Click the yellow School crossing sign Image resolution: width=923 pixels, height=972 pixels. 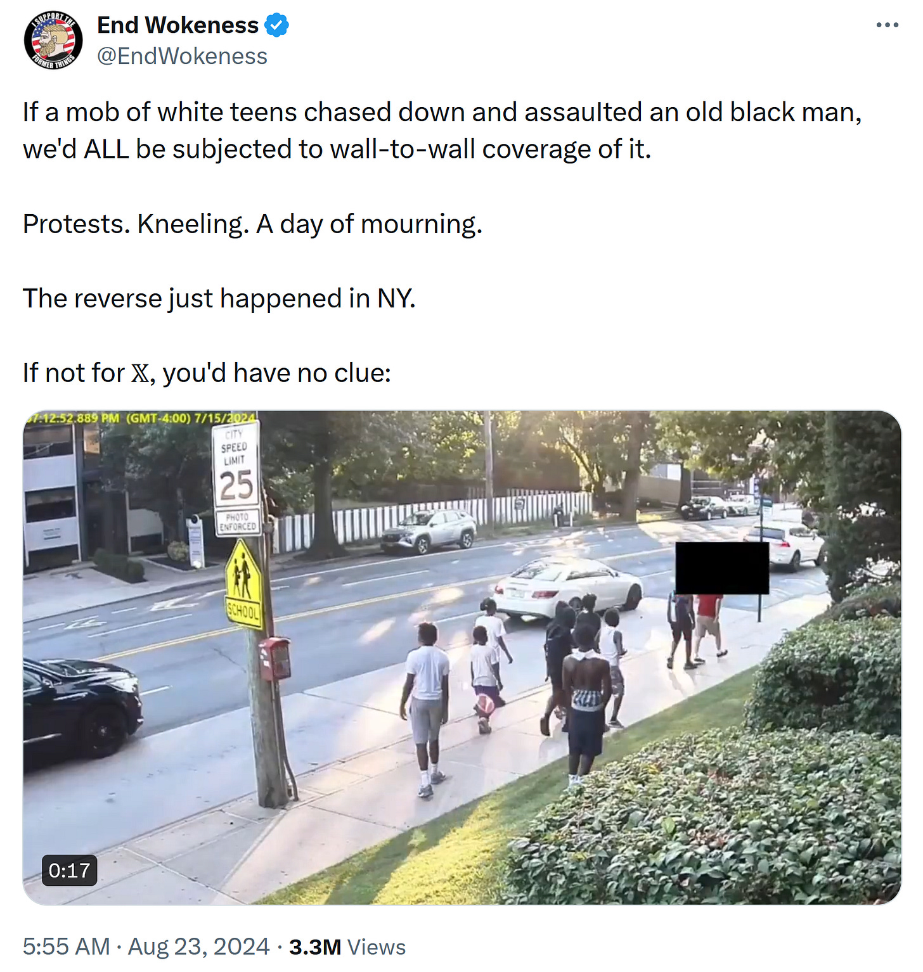pyautogui.click(x=243, y=584)
